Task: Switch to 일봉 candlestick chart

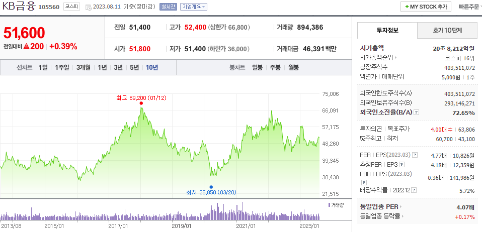Action: pyautogui.click(x=257, y=67)
